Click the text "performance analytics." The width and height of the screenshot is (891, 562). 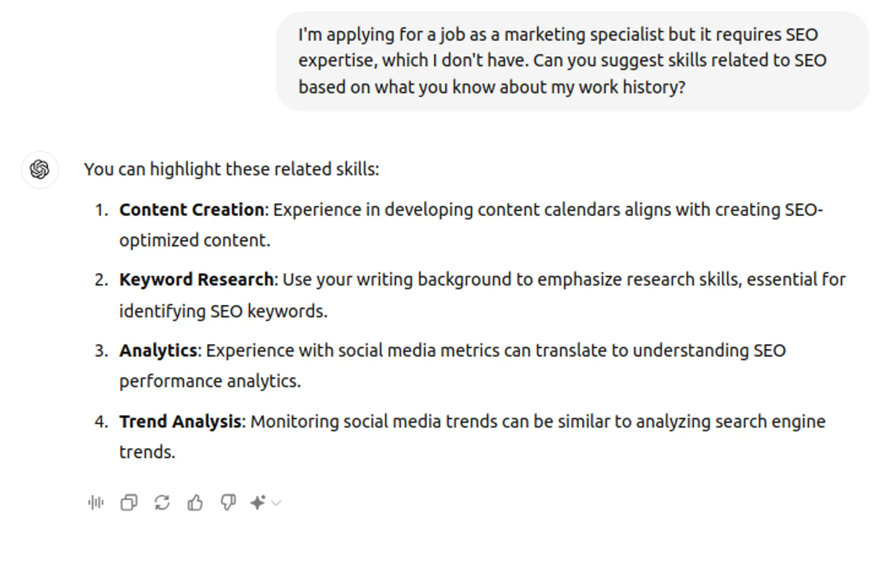tap(210, 381)
